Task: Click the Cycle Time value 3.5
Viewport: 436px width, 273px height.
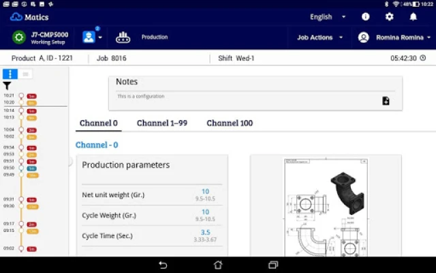Action: pos(205,232)
